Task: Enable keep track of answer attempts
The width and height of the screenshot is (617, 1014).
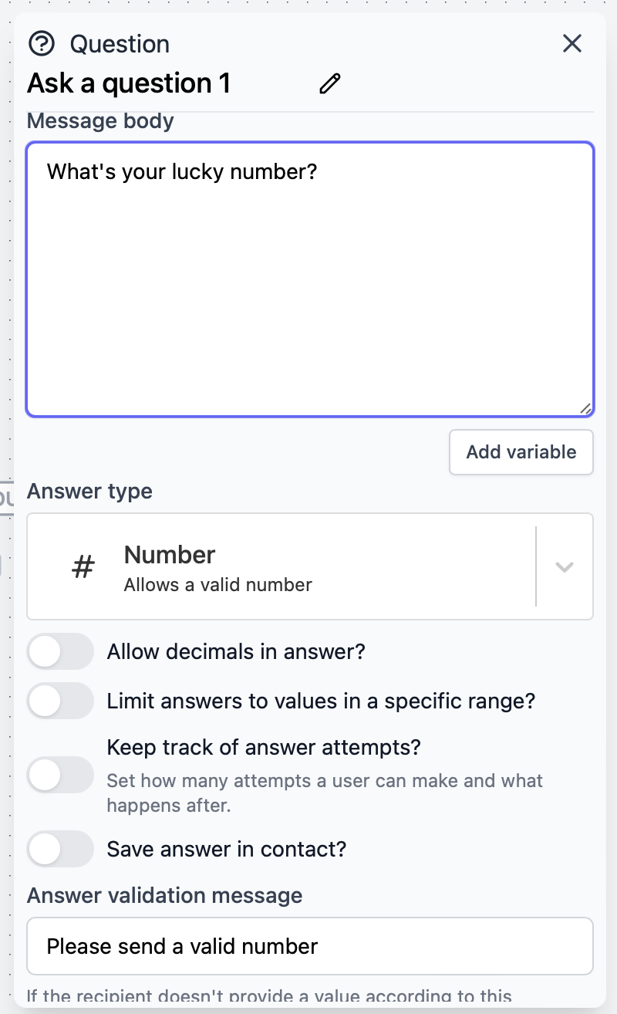Action: tap(60, 775)
